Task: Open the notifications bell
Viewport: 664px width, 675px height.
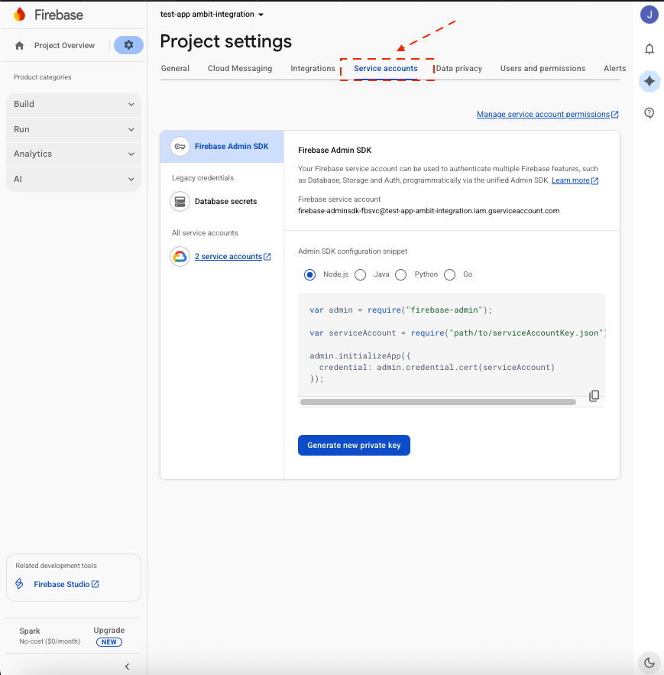Action: click(x=649, y=49)
